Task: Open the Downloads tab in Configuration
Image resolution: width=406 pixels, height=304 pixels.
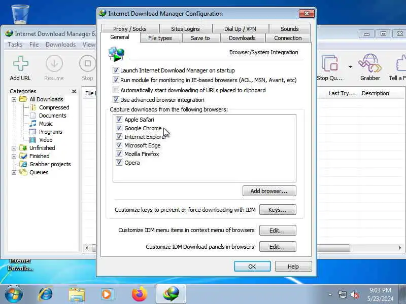Action: click(x=242, y=38)
